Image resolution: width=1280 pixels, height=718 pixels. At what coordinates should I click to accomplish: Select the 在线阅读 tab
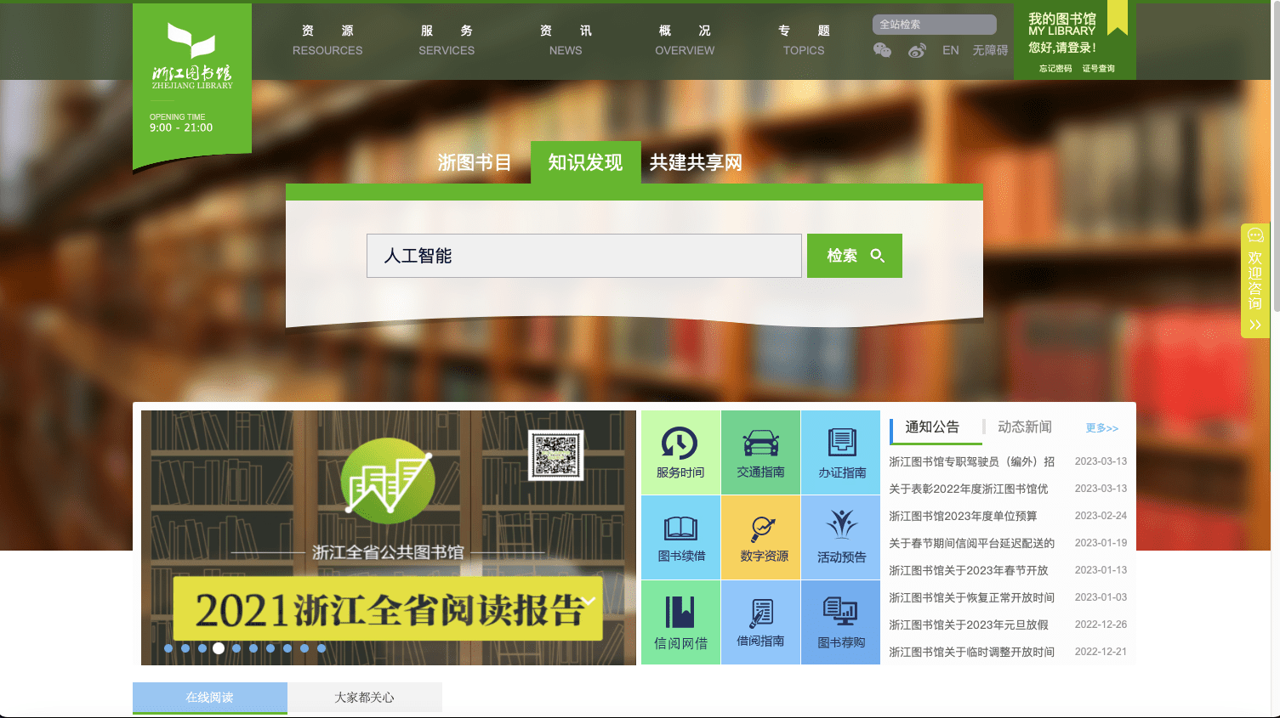[210, 697]
